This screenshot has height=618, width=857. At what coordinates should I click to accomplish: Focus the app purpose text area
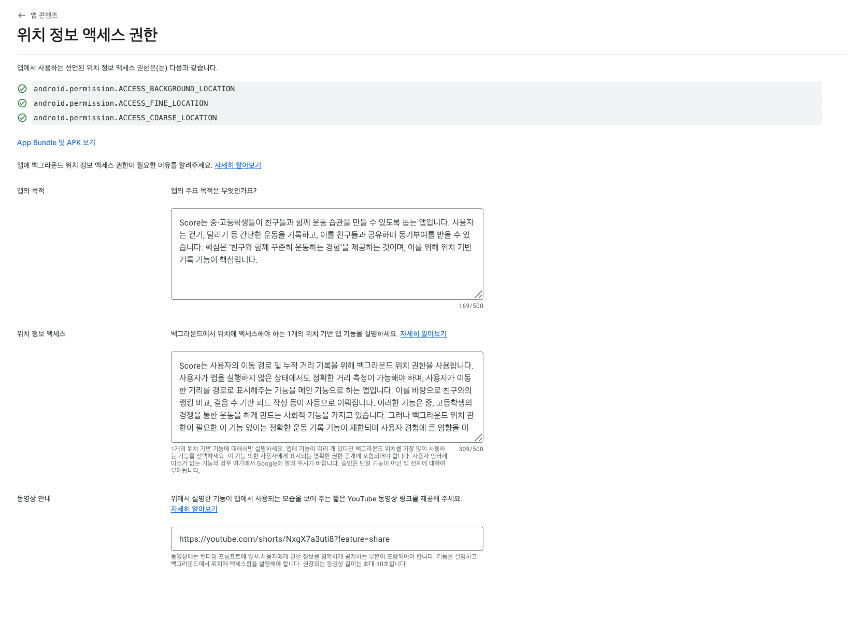pos(327,254)
